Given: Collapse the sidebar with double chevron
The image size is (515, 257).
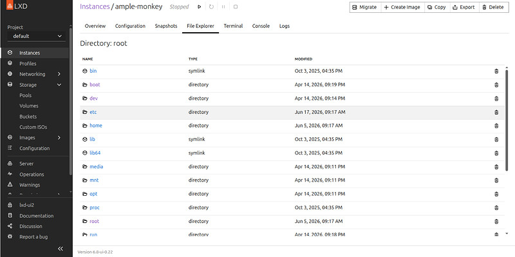Looking at the screenshot, I should coord(61,249).
